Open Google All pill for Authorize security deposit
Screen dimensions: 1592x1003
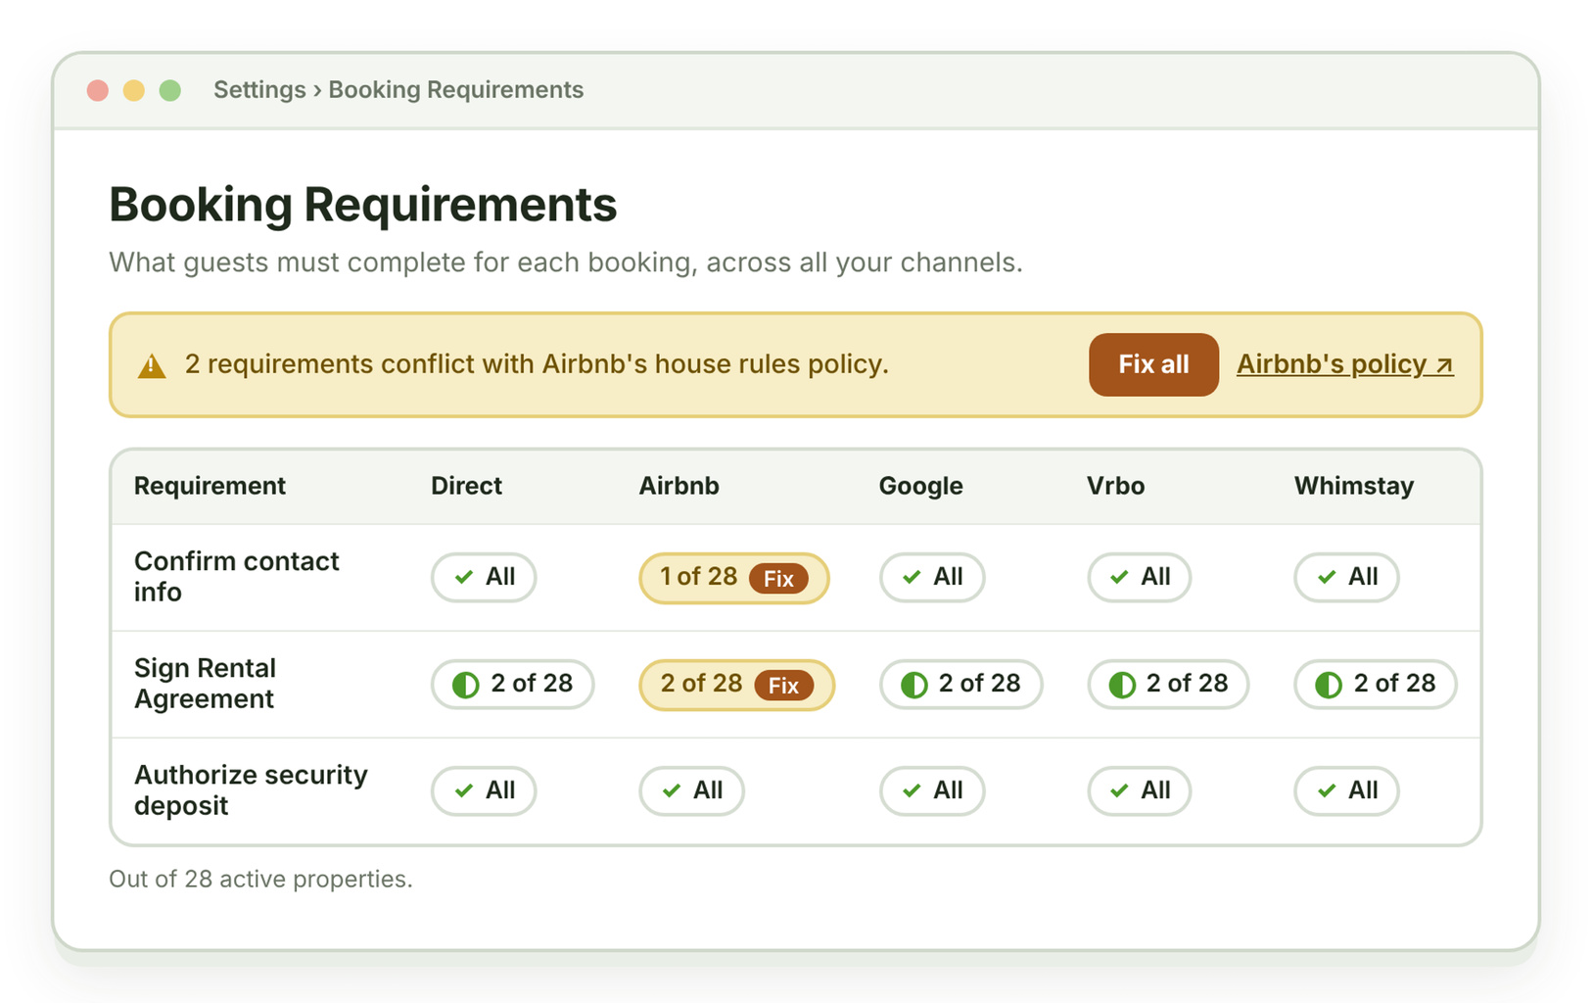pos(931,790)
